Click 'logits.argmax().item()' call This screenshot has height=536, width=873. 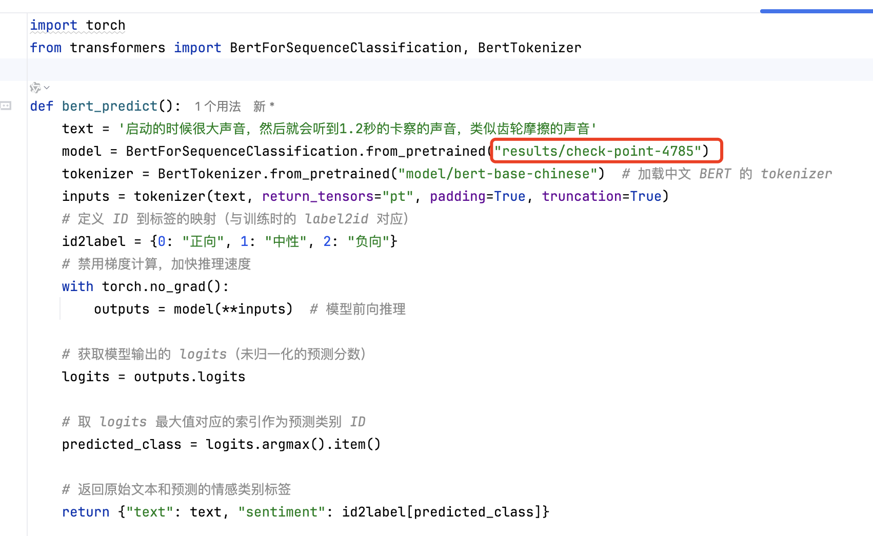[293, 444]
